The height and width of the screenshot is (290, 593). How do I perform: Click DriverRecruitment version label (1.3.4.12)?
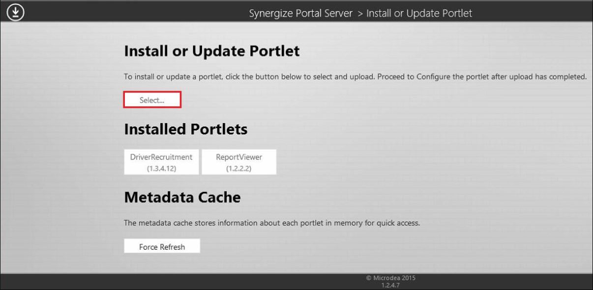point(161,168)
